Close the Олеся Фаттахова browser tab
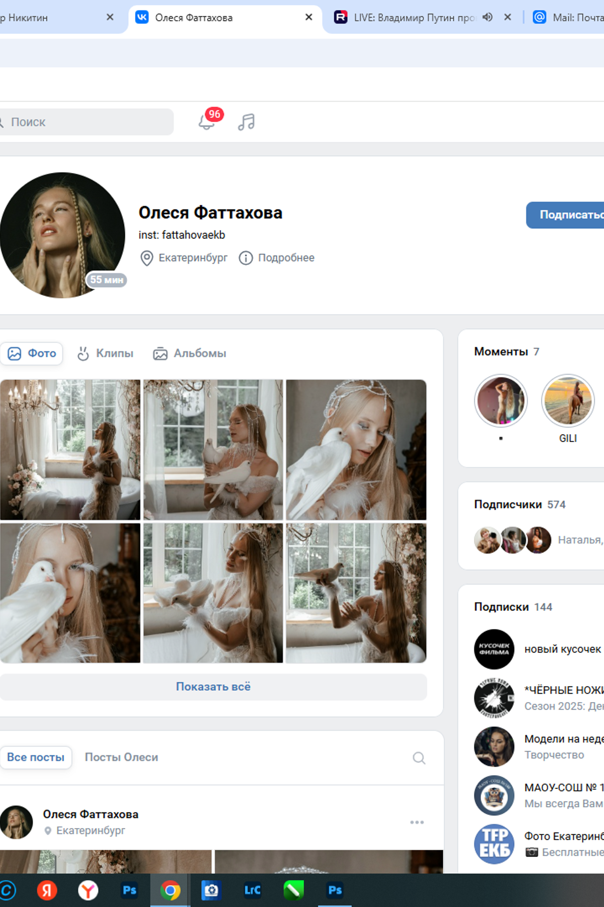 click(x=309, y=17)
